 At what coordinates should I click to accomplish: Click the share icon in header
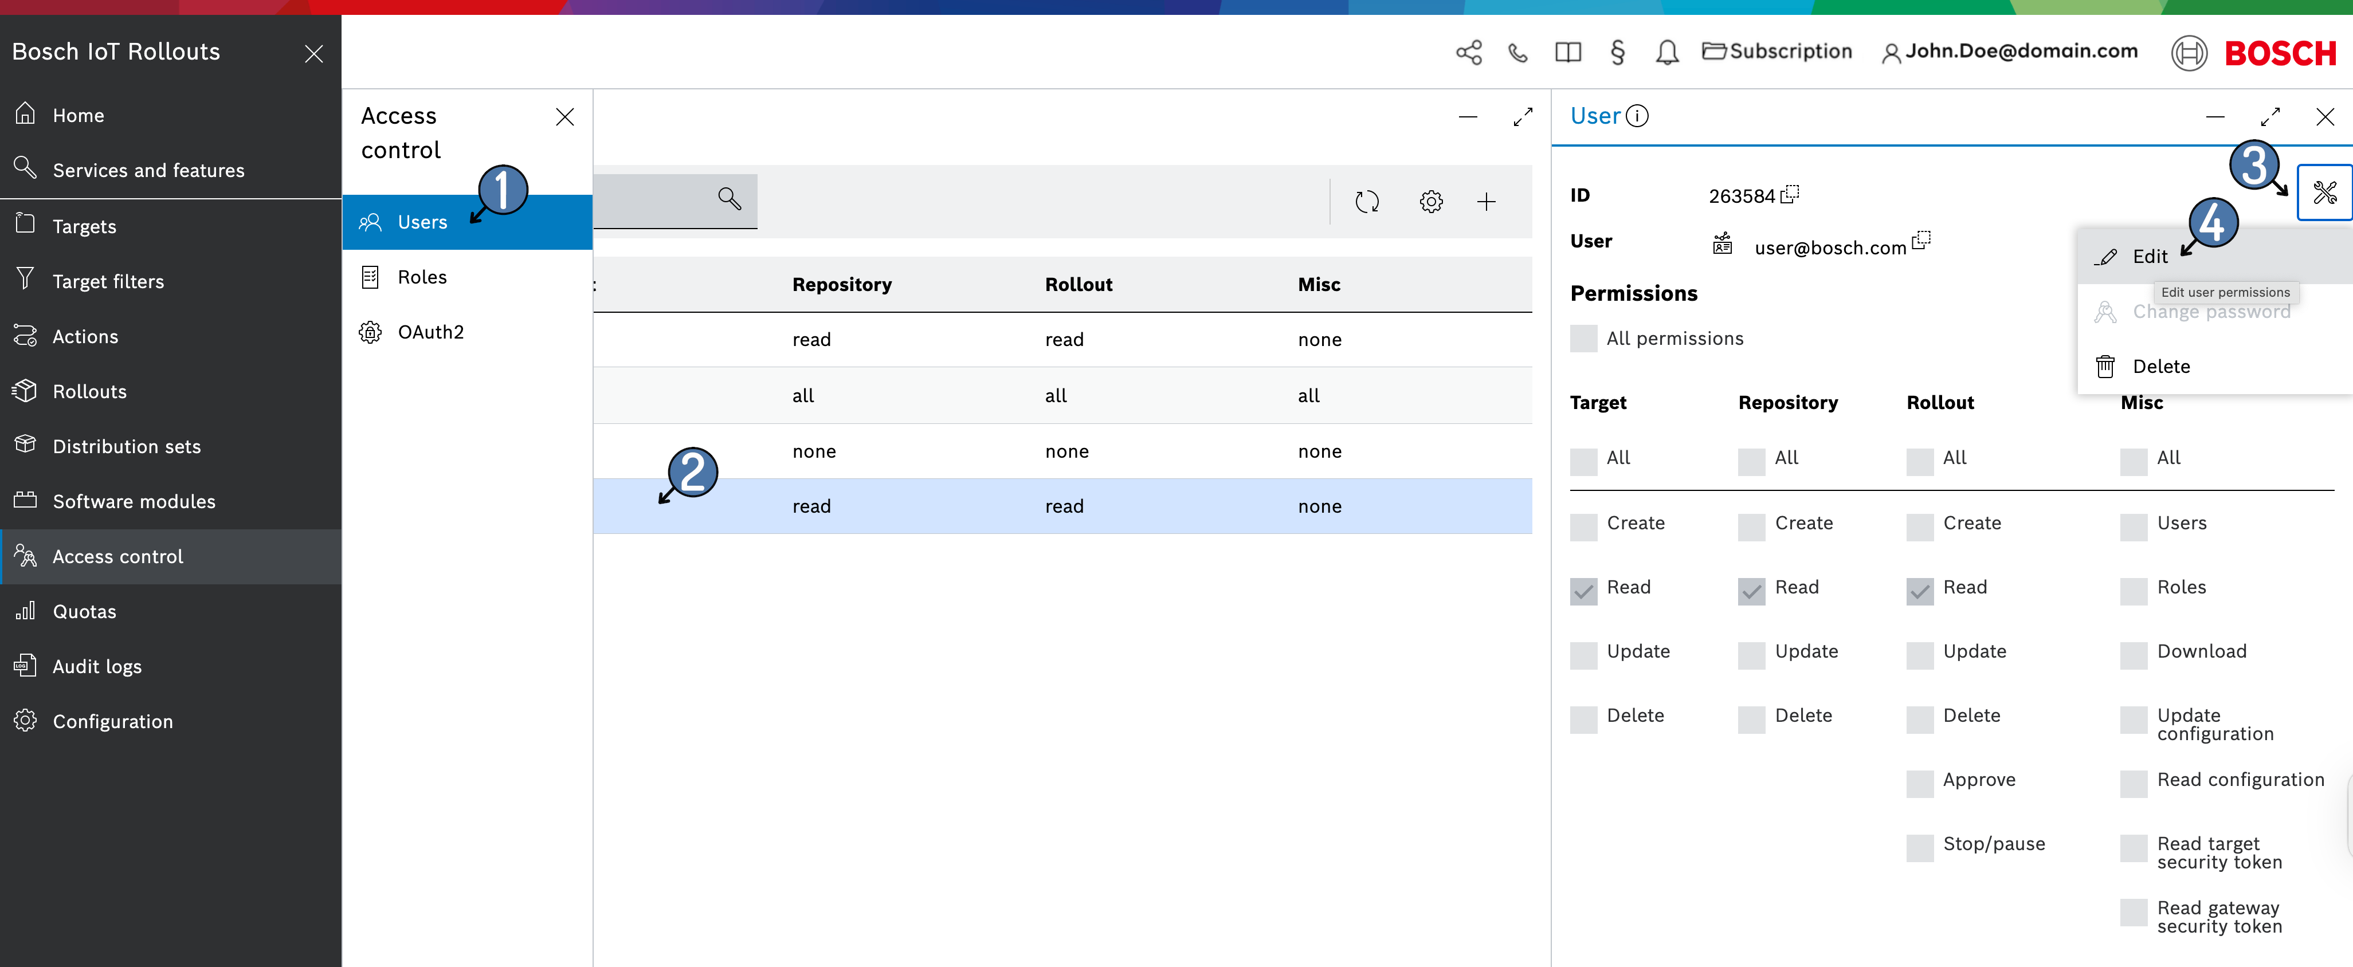point(1469,53)
